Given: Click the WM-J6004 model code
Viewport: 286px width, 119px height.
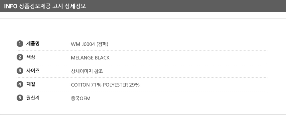Looking at the screenshot, I should click(82, 44).
